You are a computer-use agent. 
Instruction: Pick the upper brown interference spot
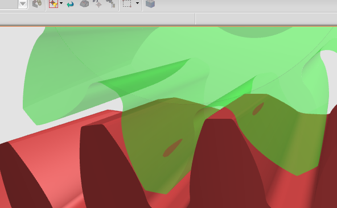pyautogui.click(x=258, y=109)
